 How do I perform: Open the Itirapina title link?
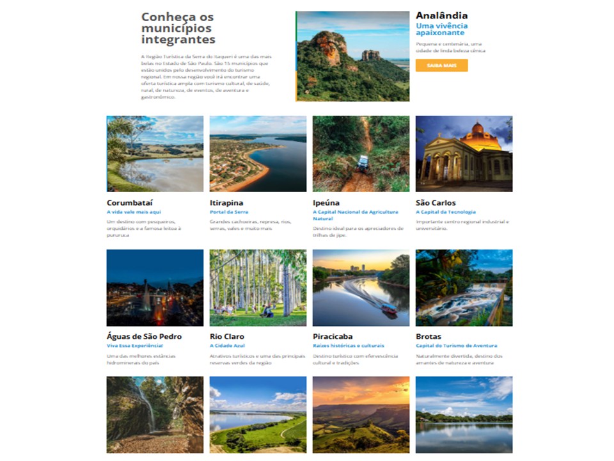coord(226,203)
